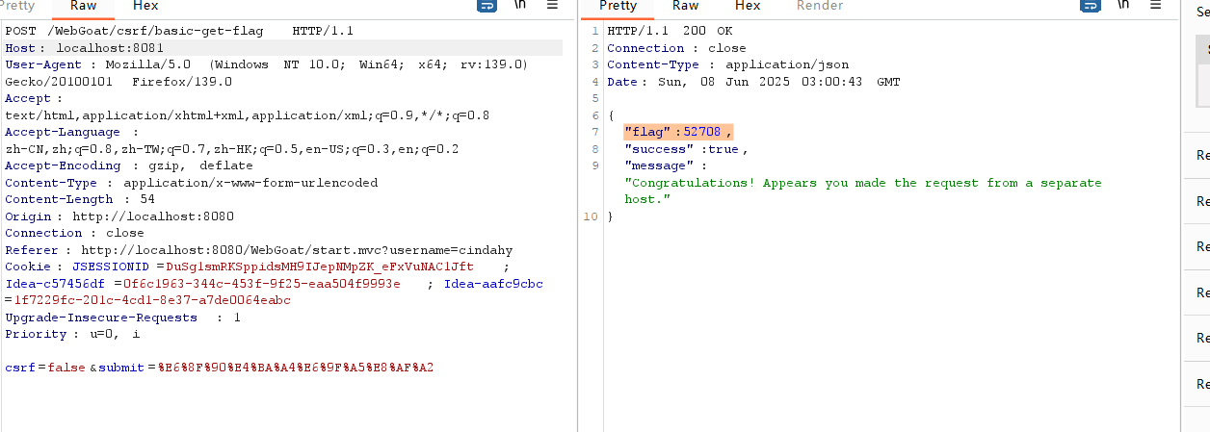Click the highlighted flag 52708 value
Screen dimensions: 1210x432
coord(701,132)
